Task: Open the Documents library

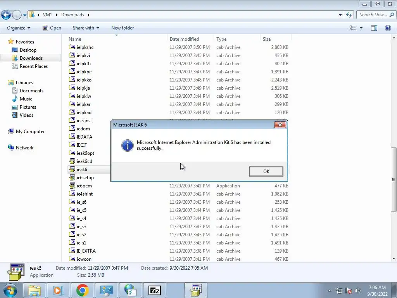Action: (x=31, y=91)
